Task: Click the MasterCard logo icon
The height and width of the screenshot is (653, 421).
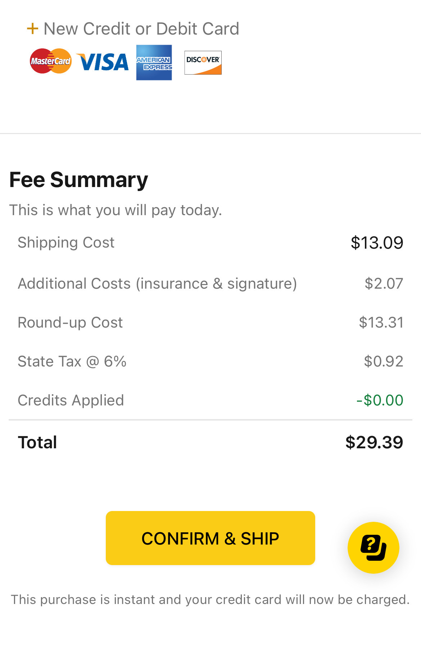Action: point(50,61)
